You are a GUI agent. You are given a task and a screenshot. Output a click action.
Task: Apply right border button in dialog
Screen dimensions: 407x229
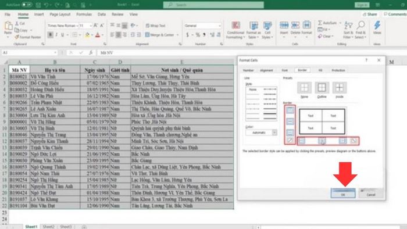click(342, 141)
